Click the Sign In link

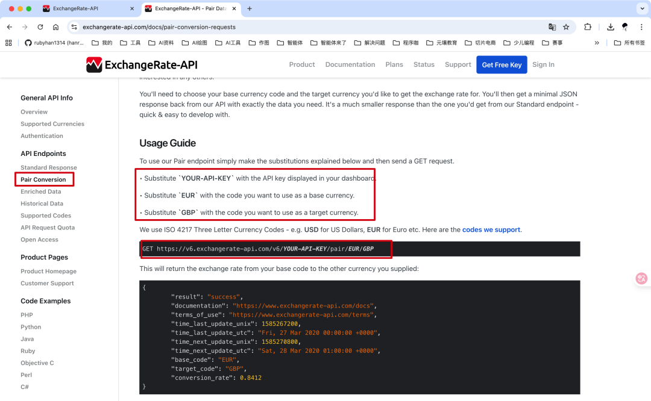coord(543,64)
